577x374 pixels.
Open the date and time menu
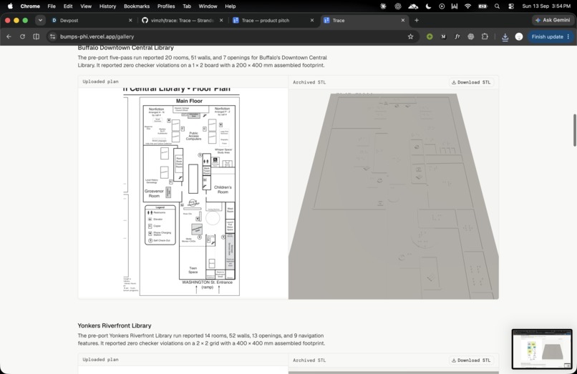pyautogui.click(x=546, y=6)
